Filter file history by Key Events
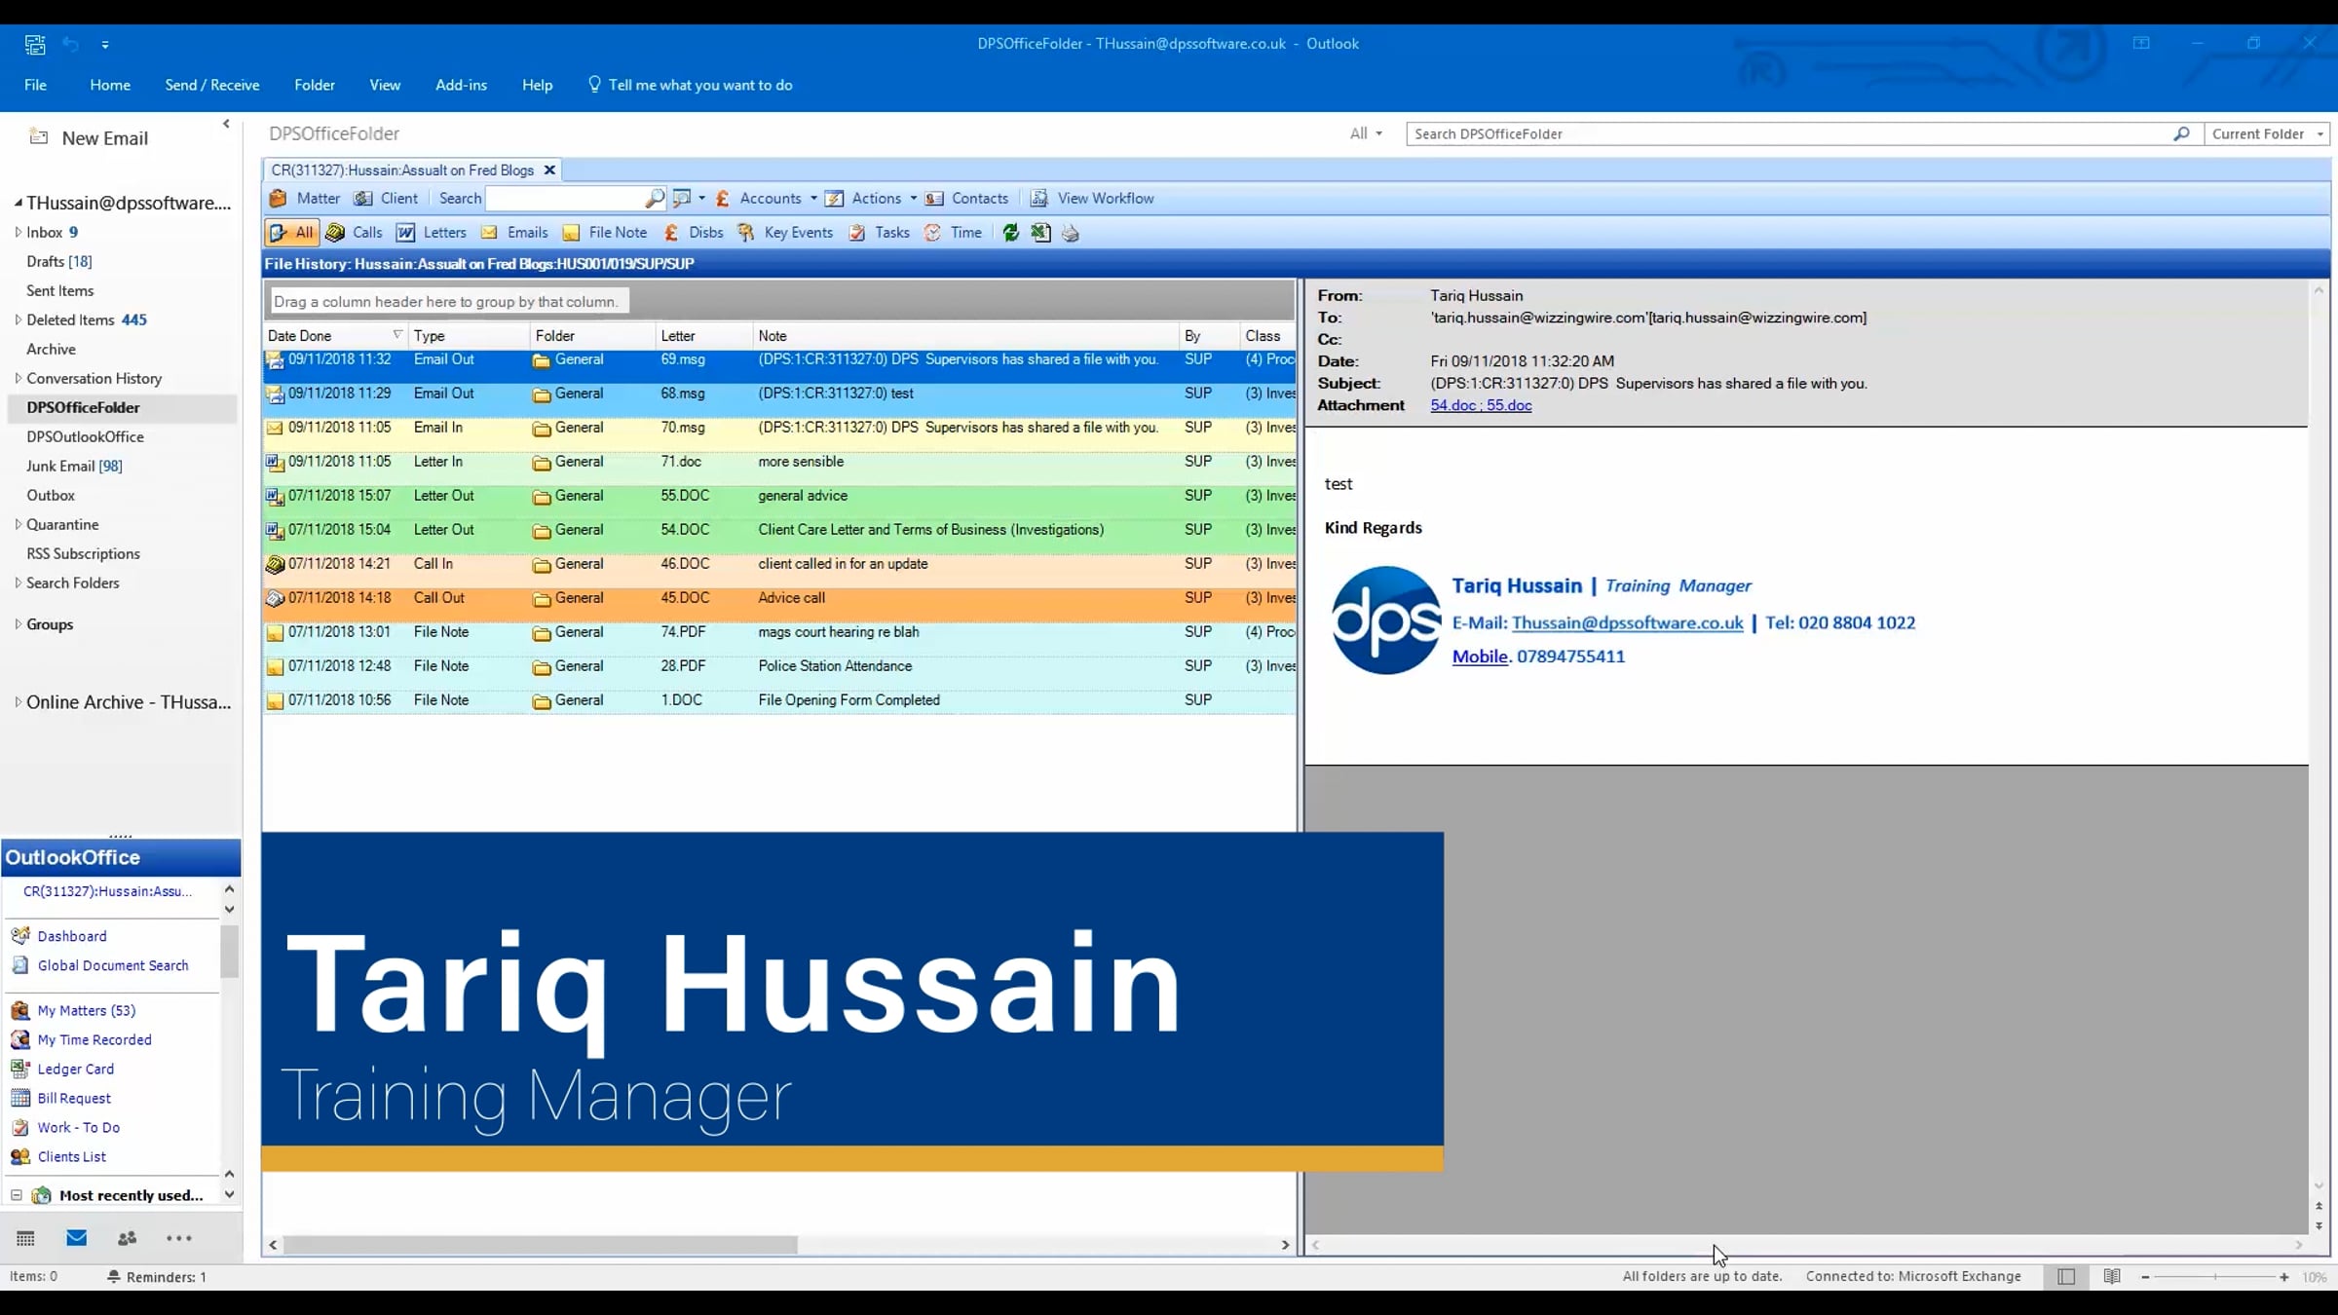The height and width of the screenshot is (1315, 2338). tap(785, 233)
